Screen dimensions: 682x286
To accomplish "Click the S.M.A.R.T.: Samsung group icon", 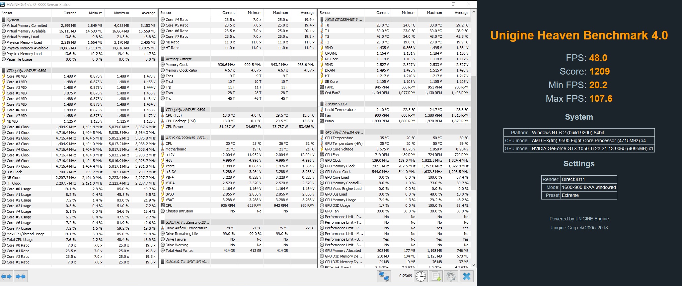I will click(x=163, y=222).
